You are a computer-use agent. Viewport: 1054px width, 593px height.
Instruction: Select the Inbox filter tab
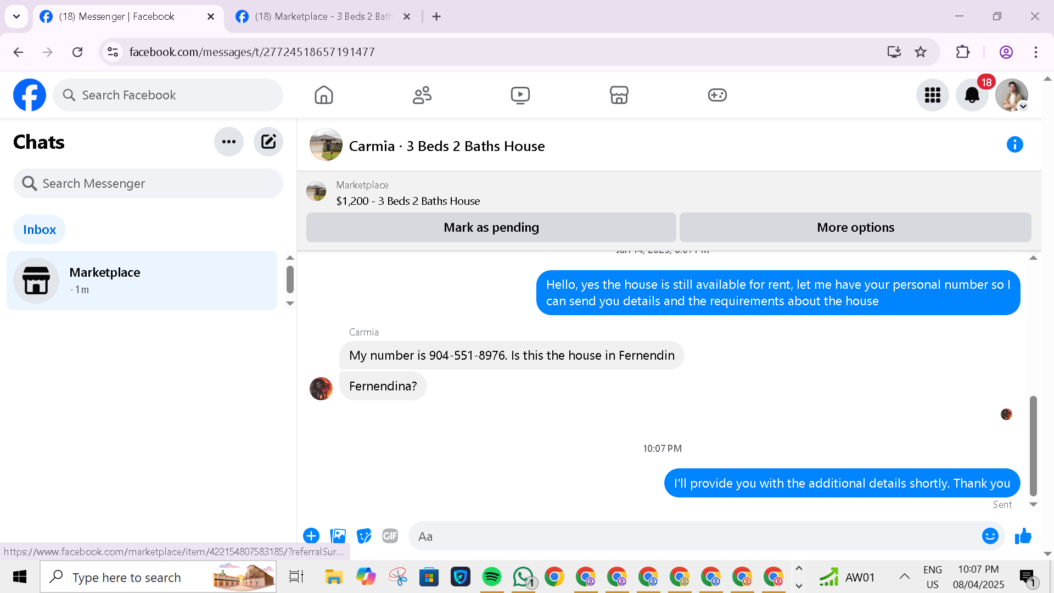(40, 230)
